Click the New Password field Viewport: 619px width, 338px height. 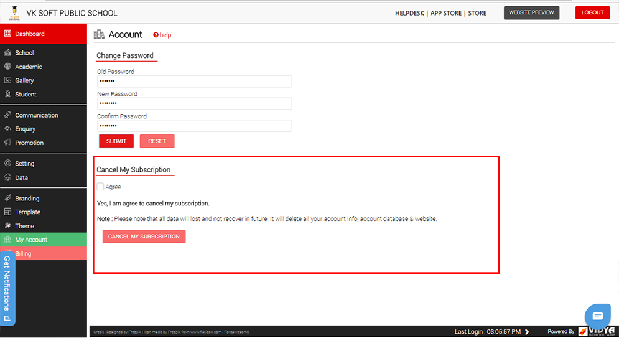195,103
